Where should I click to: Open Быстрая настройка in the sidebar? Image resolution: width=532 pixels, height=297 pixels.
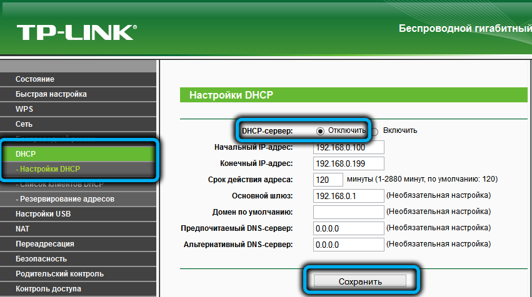pyautogui.click(x=51, y=94)
